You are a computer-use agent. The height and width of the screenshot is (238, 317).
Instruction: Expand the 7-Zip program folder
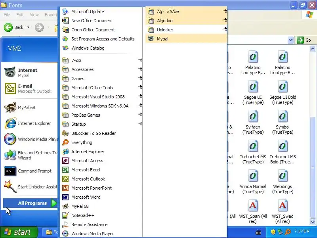coord(101,60)
